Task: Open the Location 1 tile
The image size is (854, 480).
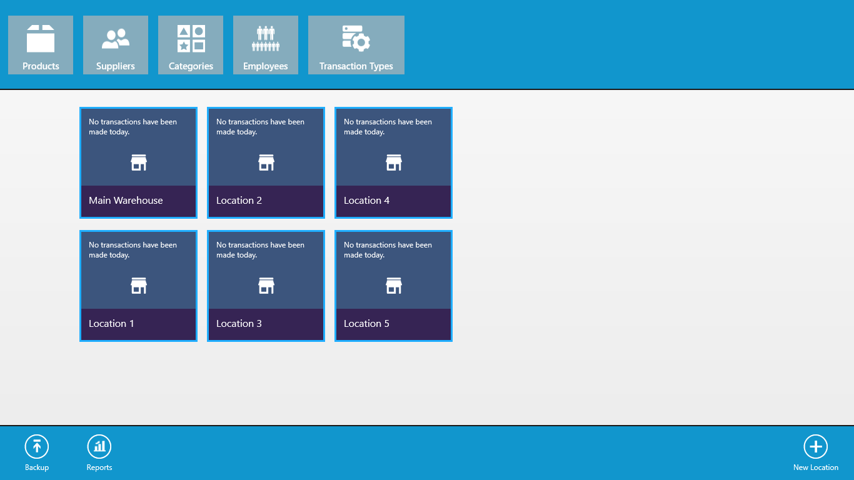Action: 138,286
